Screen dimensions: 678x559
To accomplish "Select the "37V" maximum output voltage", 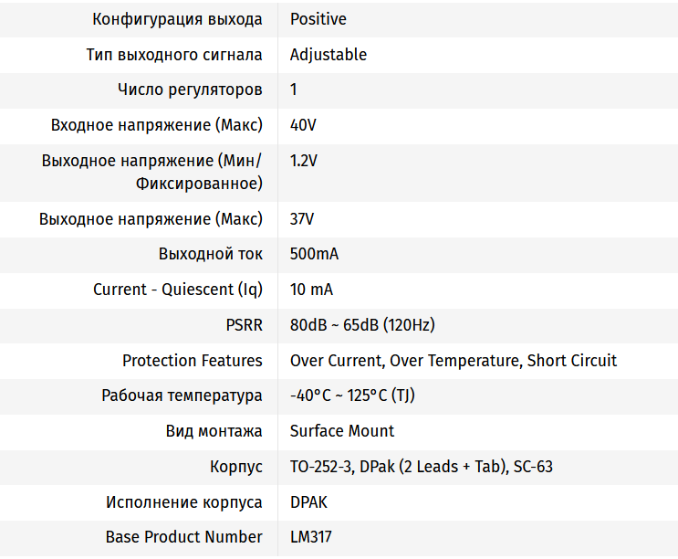I will (x=302, y=219).
